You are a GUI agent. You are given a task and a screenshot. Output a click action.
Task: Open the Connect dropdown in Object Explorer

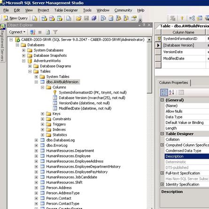pyautogui.click(x=17, y=32)
